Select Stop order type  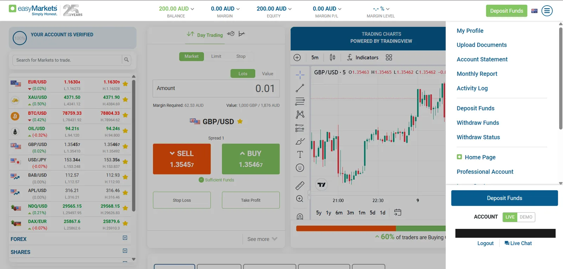point(241,56)
